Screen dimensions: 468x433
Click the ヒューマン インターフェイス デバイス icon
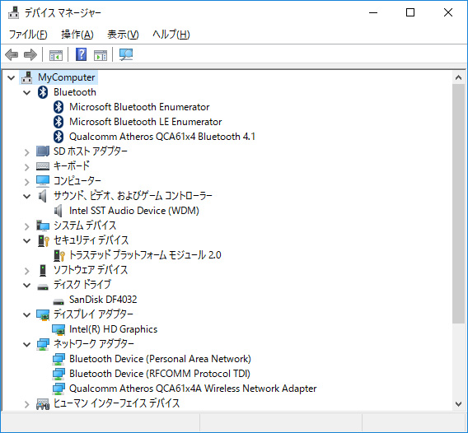click(x=43, y=403)
